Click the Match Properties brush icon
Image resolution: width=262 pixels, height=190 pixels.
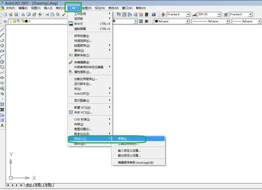pyautogui.click(x=63, y=15)
